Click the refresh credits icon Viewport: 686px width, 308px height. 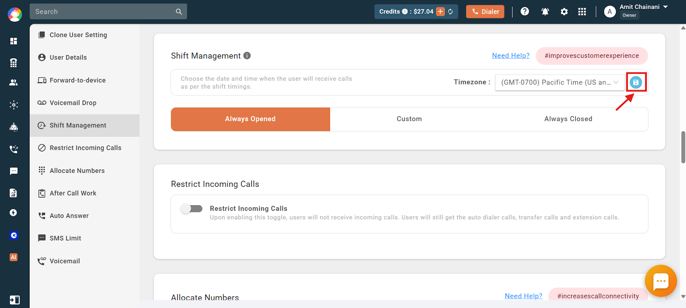(451, 12)
